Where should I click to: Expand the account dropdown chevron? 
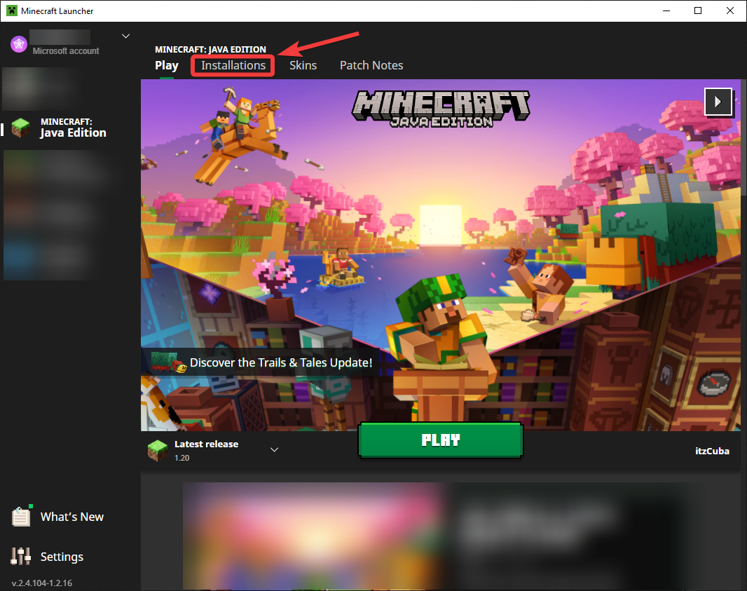click(126, 36)
